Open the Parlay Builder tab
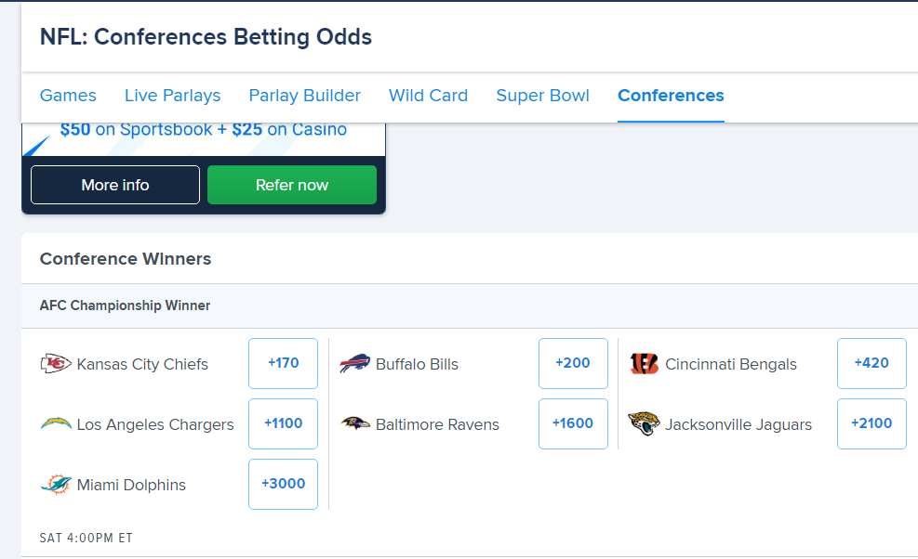This screenshot has height=559, width=918. 304,96
